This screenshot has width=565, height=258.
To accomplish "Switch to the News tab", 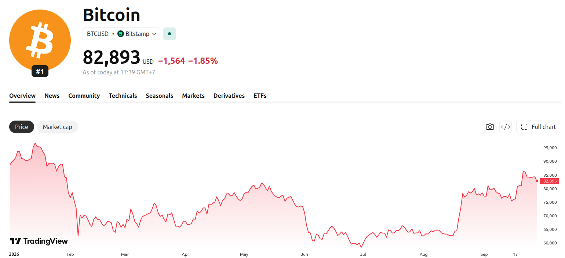I will pos(52,96).
